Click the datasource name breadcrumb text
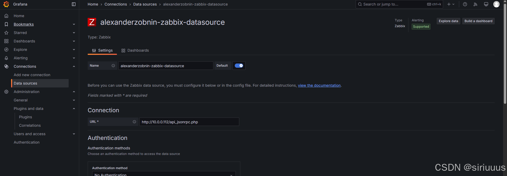507x176 pixels. pos(195,4)
